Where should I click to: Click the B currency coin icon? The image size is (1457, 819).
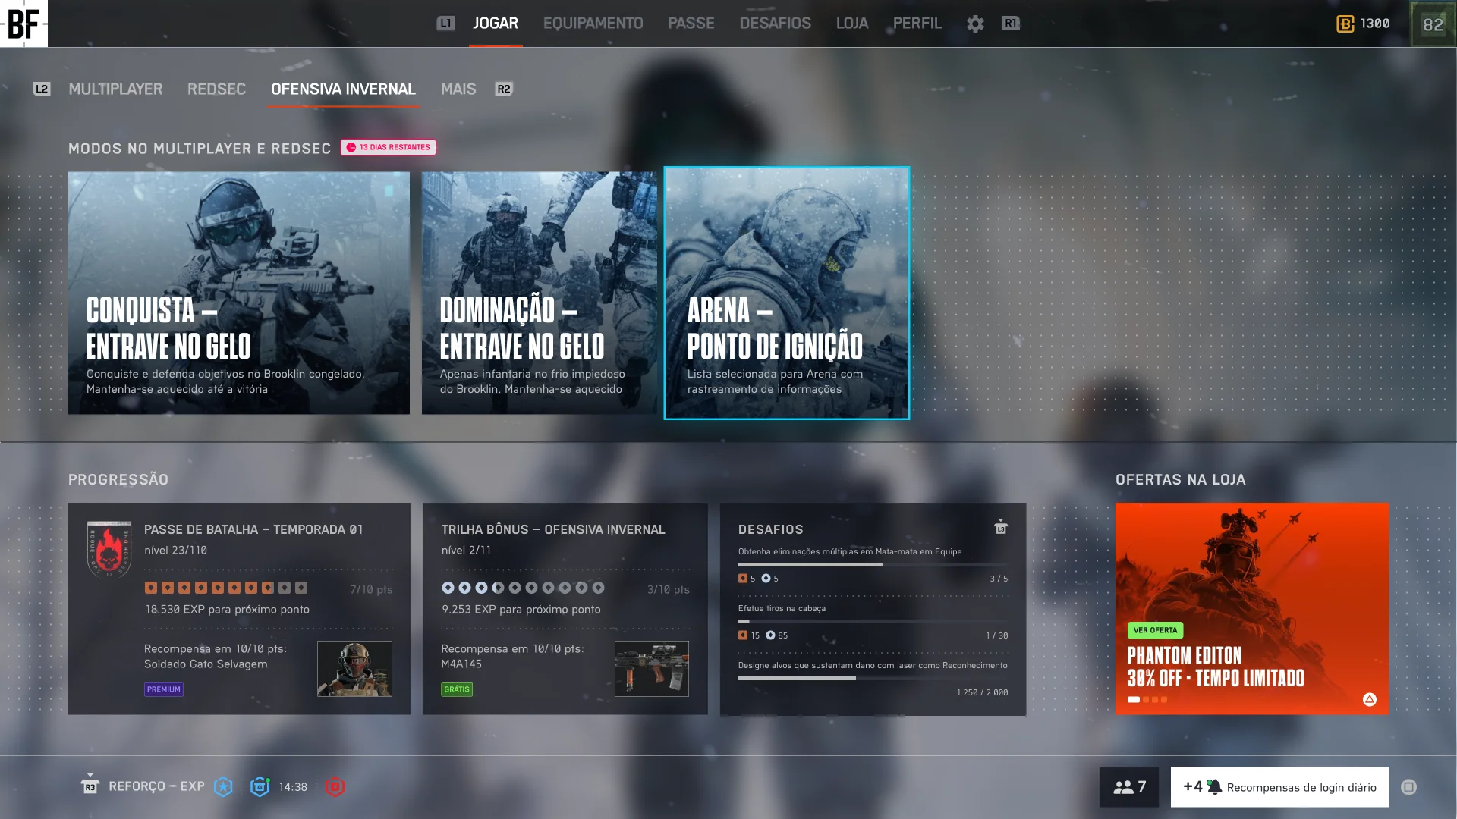click(1345, 24)
